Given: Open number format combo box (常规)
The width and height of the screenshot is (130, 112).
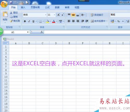Looking at the screenshot, I should [x=120, y=15].
